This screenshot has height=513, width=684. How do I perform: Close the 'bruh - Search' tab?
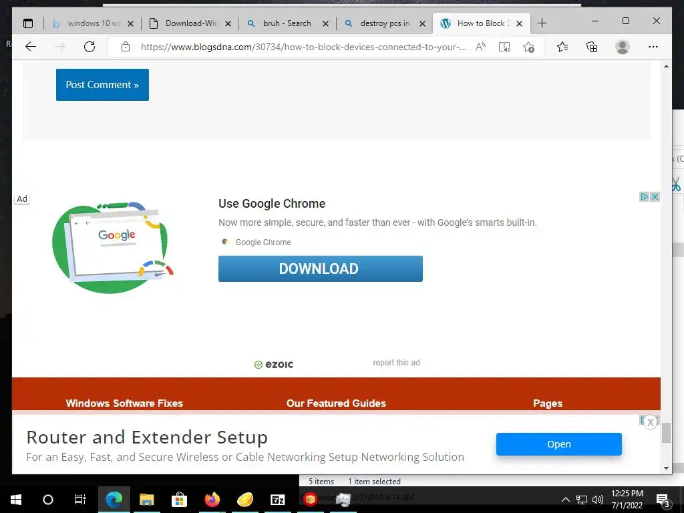pos(325,24)
